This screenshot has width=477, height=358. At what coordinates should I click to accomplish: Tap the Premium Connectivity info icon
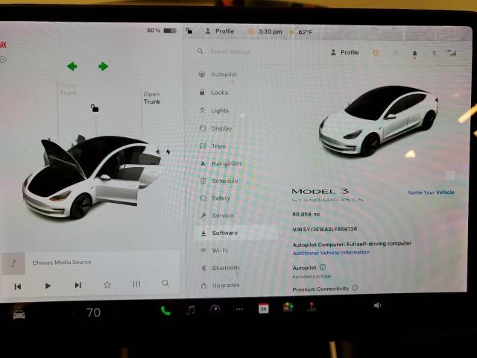coord(355,287)
